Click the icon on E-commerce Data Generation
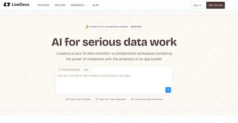Viewport: 238px width, 123px height. click(x=132, y=99)
